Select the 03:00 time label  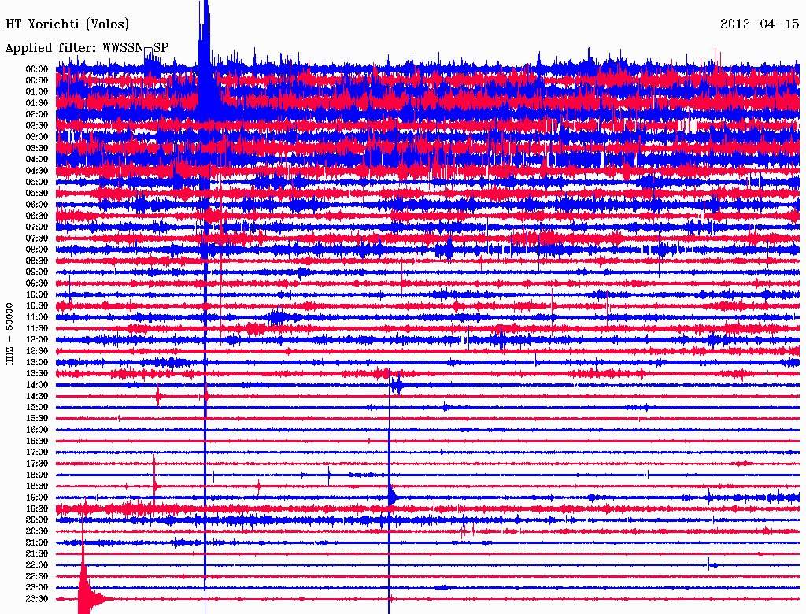(x=37, y=137)
